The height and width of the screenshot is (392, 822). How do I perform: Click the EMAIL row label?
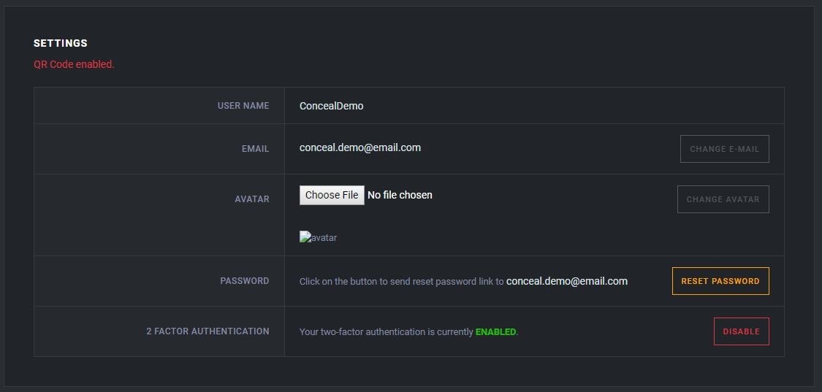coord(255,149)
